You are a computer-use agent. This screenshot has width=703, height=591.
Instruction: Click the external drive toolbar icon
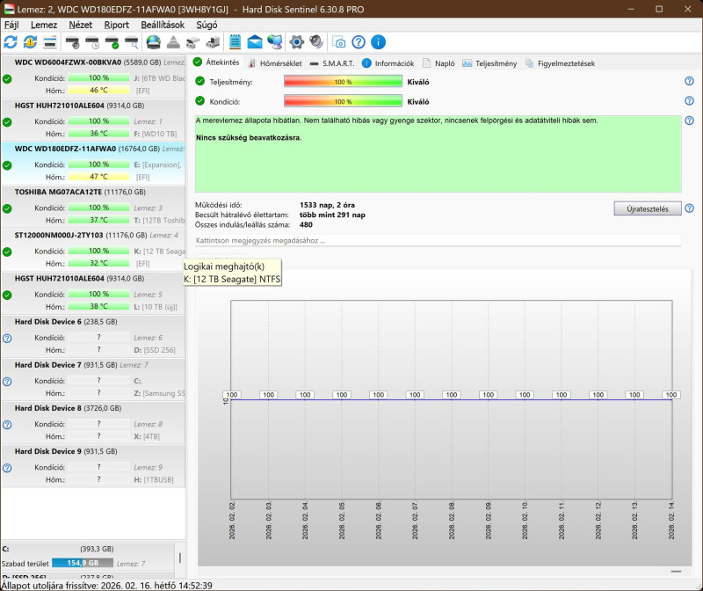pos(213,42)
